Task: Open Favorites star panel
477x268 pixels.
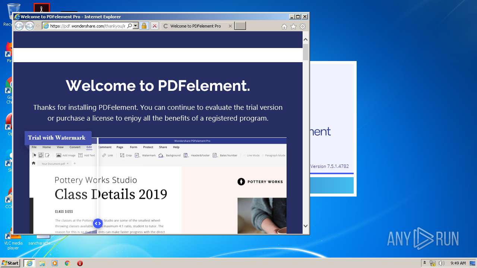Action: [x=293, y=26]
